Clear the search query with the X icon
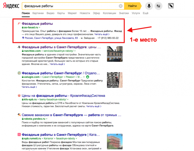This screenshot has width=194, height=151. 121,6
